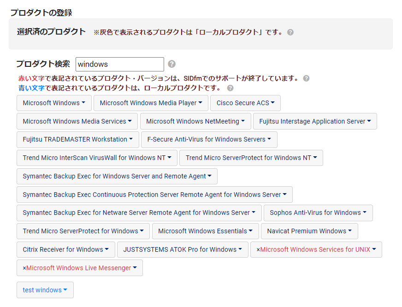Open Cisco Secure ACS dropdown
Screen dimensions: 402x307
tap(245, 103)
